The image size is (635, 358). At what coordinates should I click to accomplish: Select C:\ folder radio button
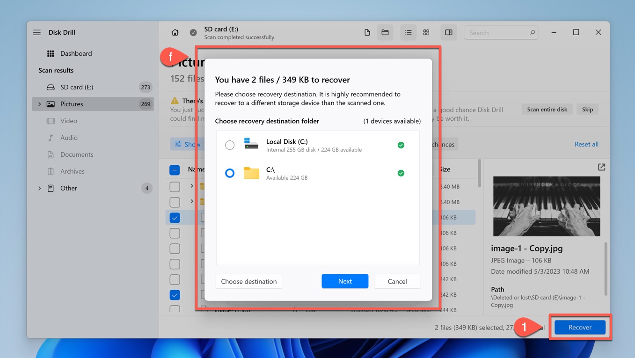[230, 173]
